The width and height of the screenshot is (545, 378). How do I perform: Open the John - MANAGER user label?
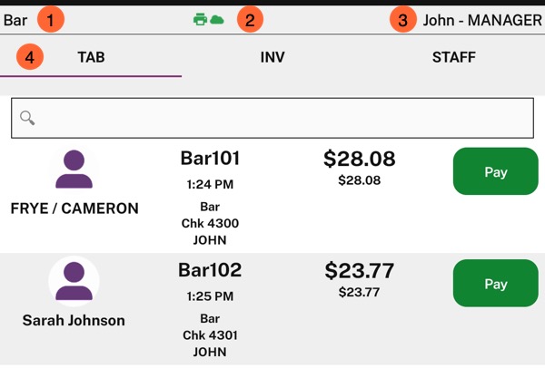[482, 20]
